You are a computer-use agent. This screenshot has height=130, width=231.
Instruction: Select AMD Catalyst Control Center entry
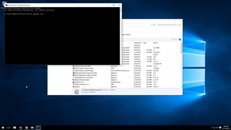120,68
